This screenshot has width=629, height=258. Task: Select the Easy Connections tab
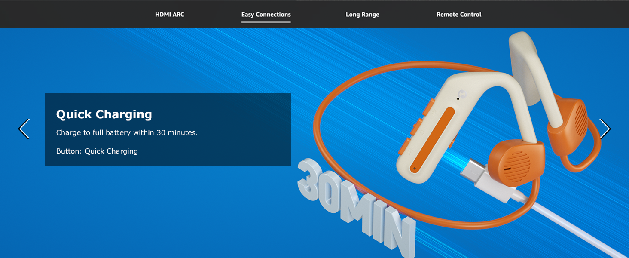point(266,15)
